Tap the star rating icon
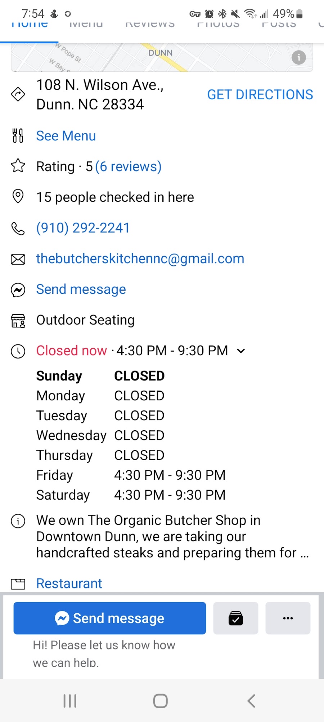 (18, 166)
